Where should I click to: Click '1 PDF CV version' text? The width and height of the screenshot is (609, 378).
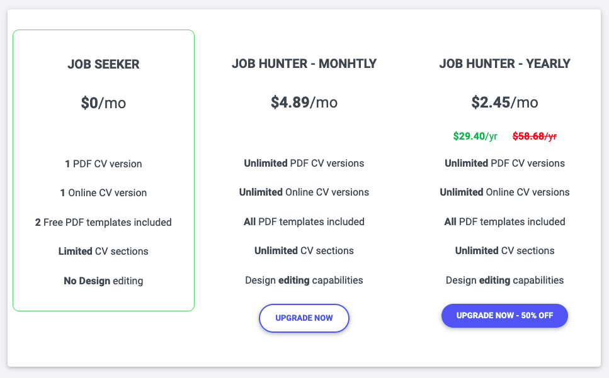[103, 164]
